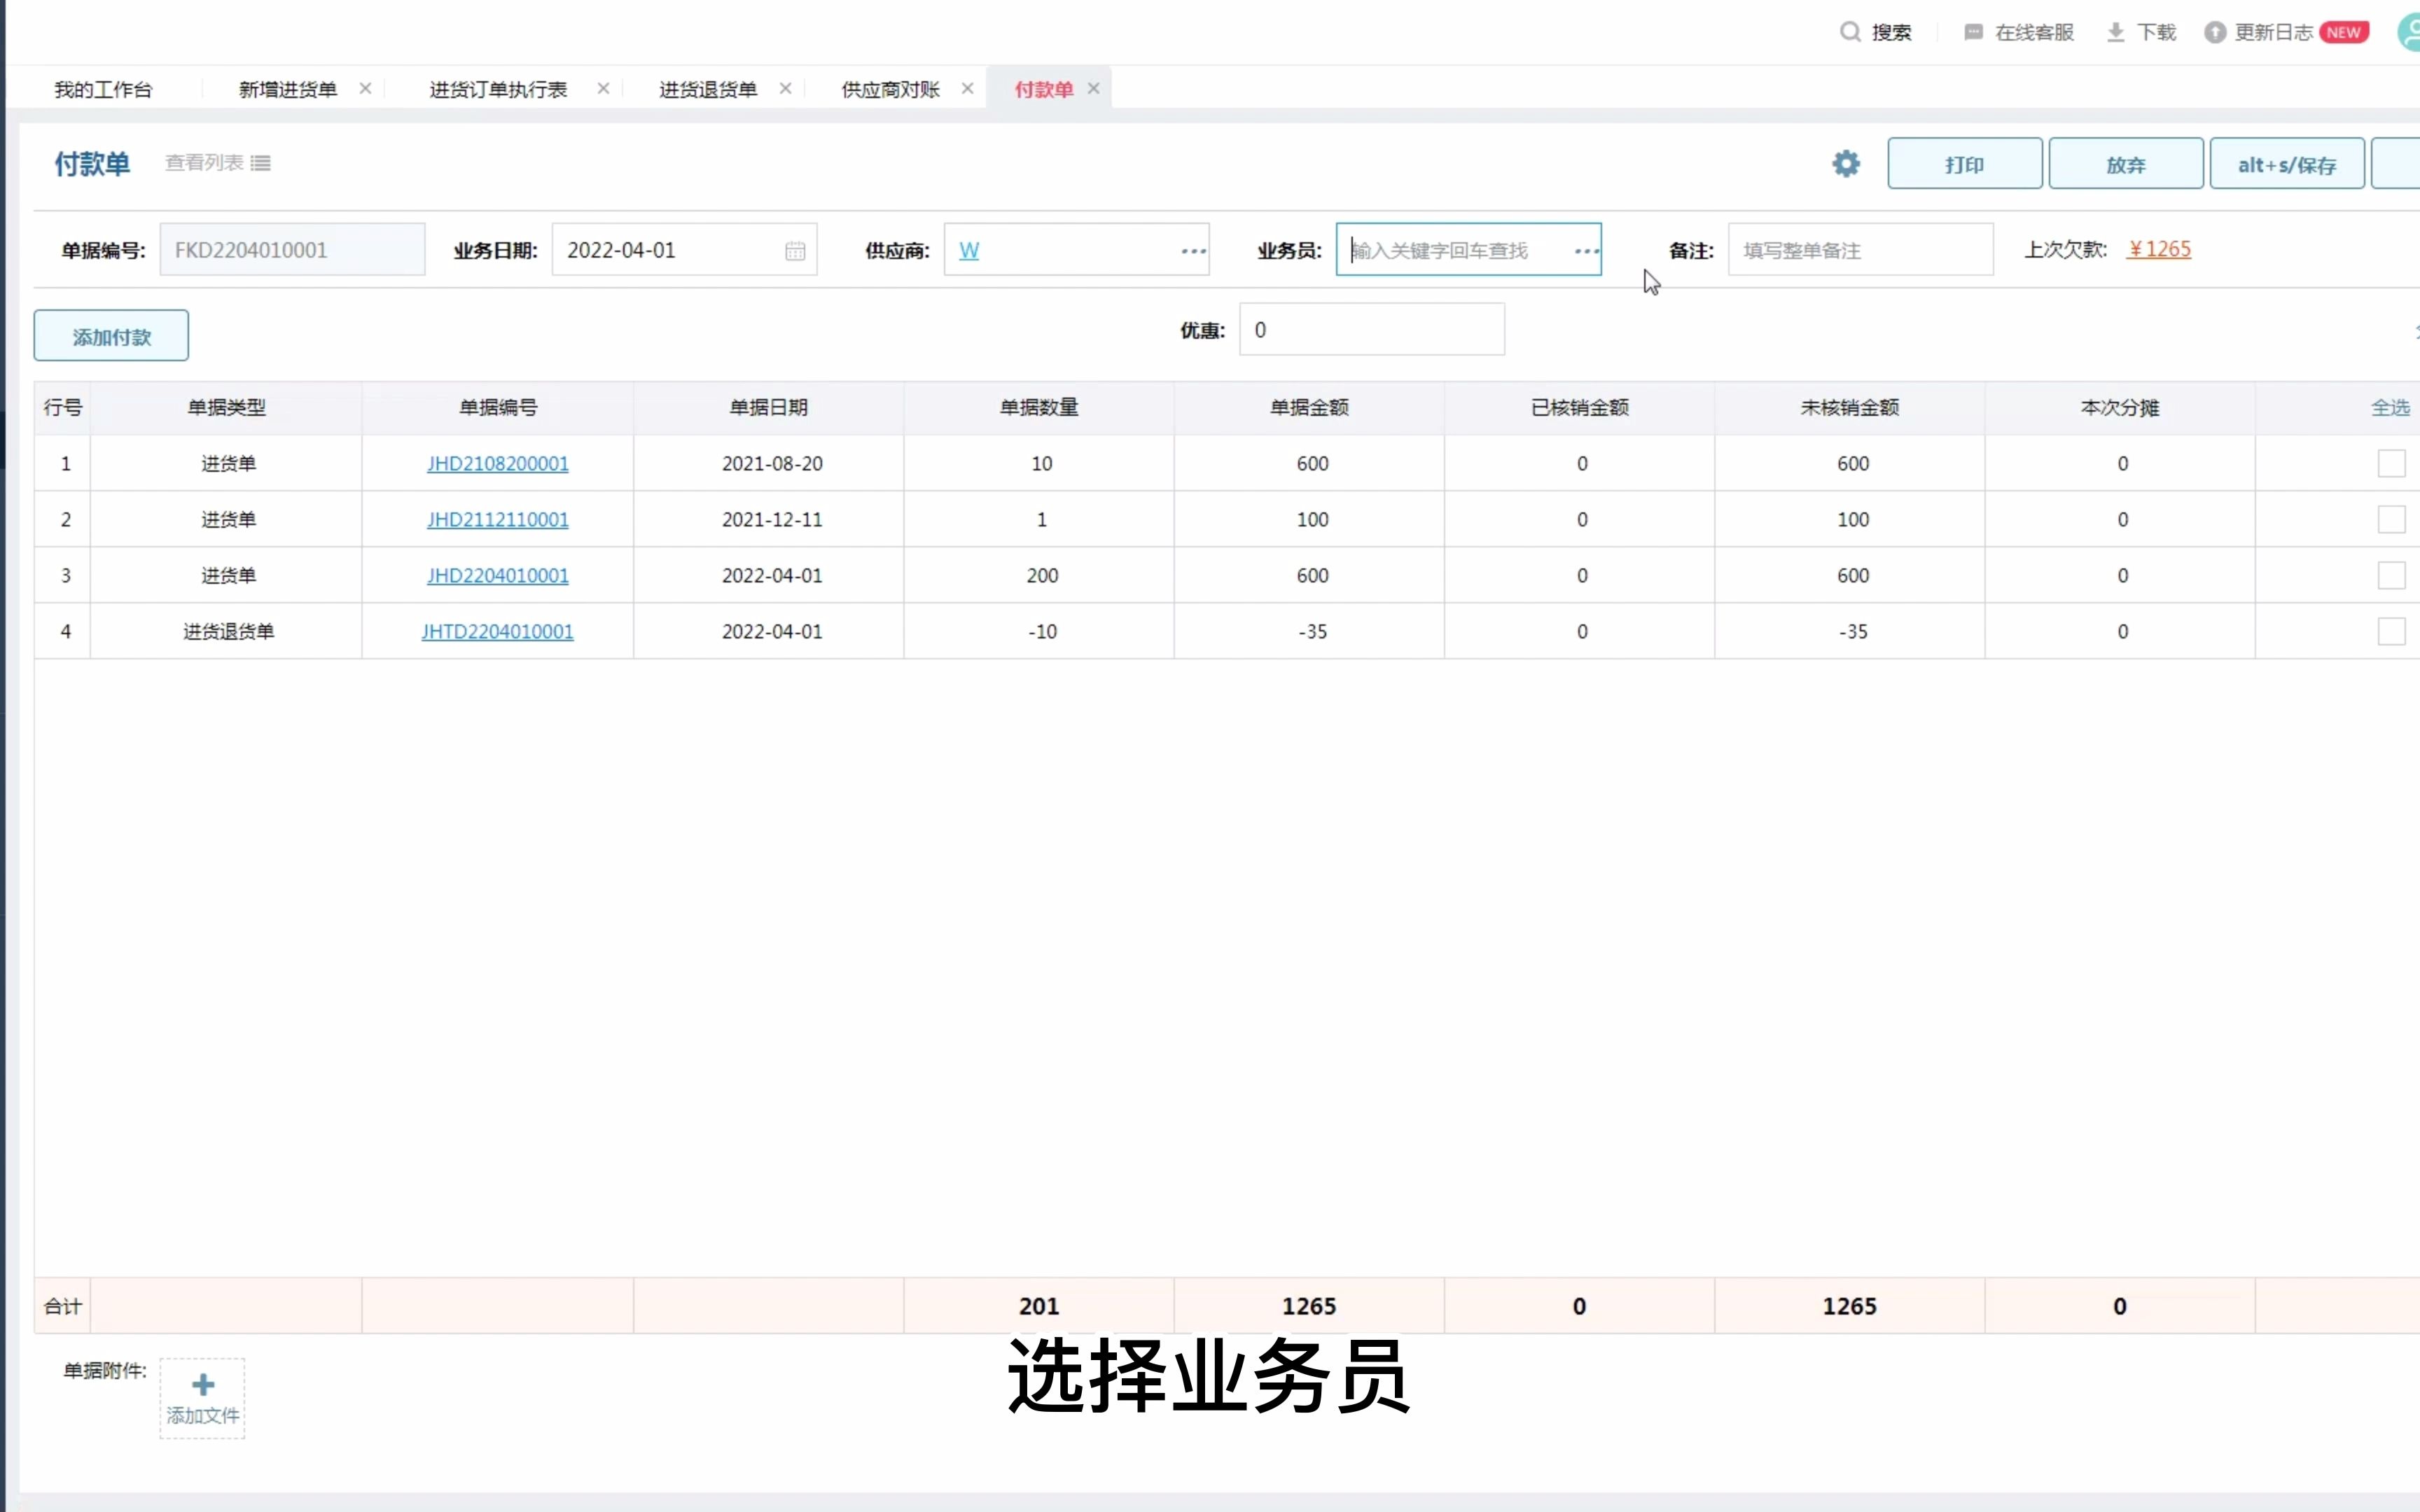Click the 未核销金额 column header
The width and height of the screenshot is (2420, 1512).
pyautogui.click(x=1849, y=407)
